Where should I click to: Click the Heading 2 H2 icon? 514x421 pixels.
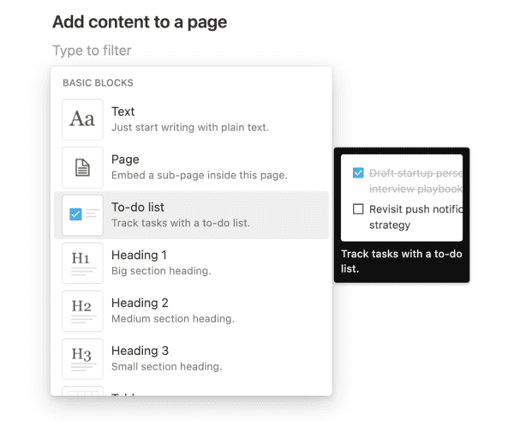tap(82, 311)
